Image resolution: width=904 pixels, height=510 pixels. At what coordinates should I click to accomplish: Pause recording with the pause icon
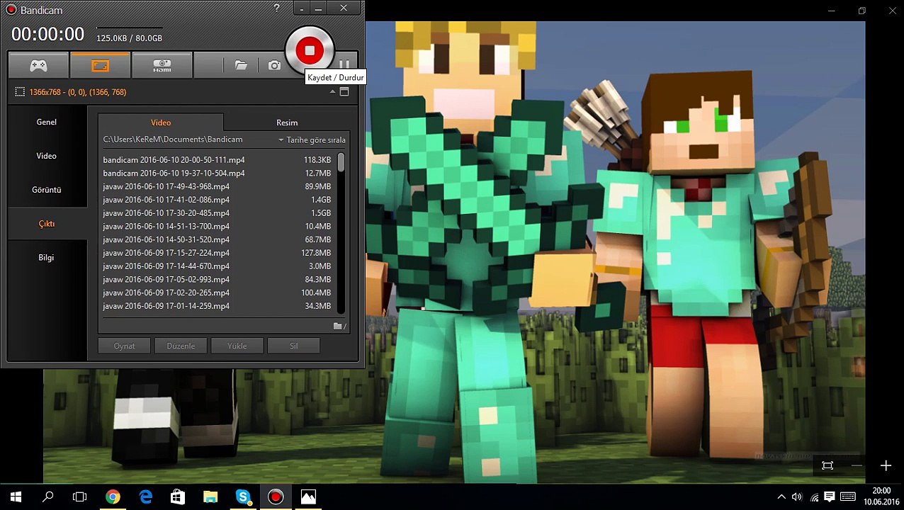(x=344, y=65)
